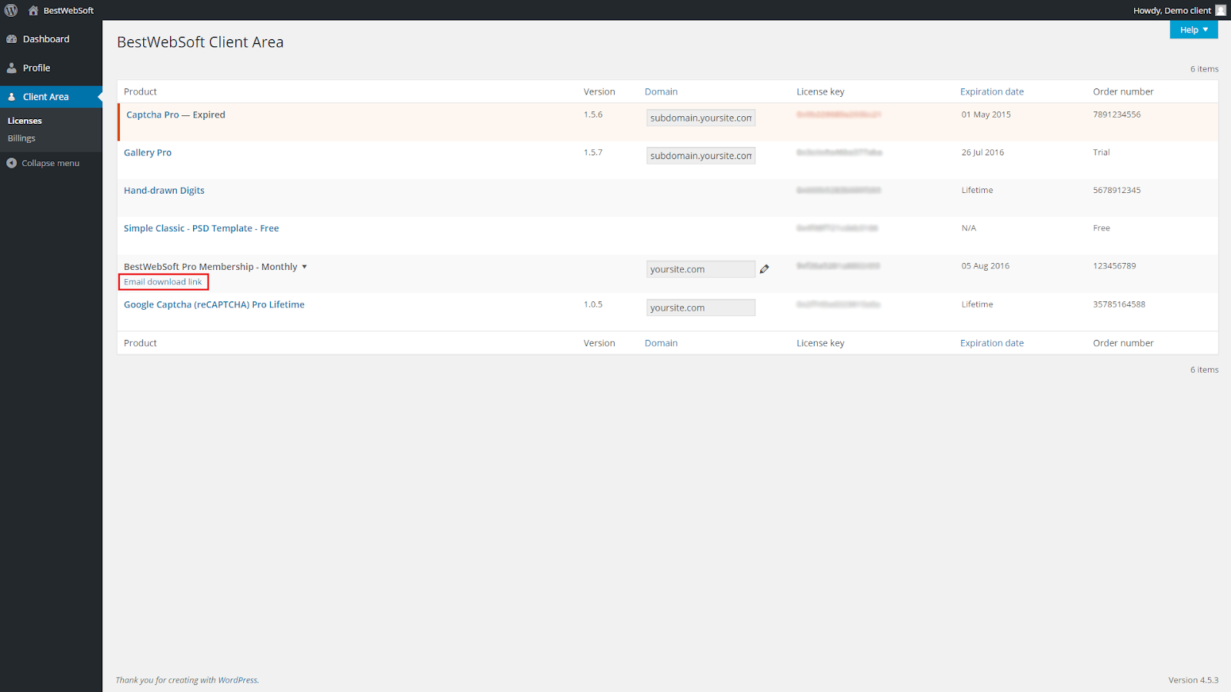The width and height of the screenshot is (1231, 692).
Task: Open Captcha Pro product link
Action: coord(152,115)
